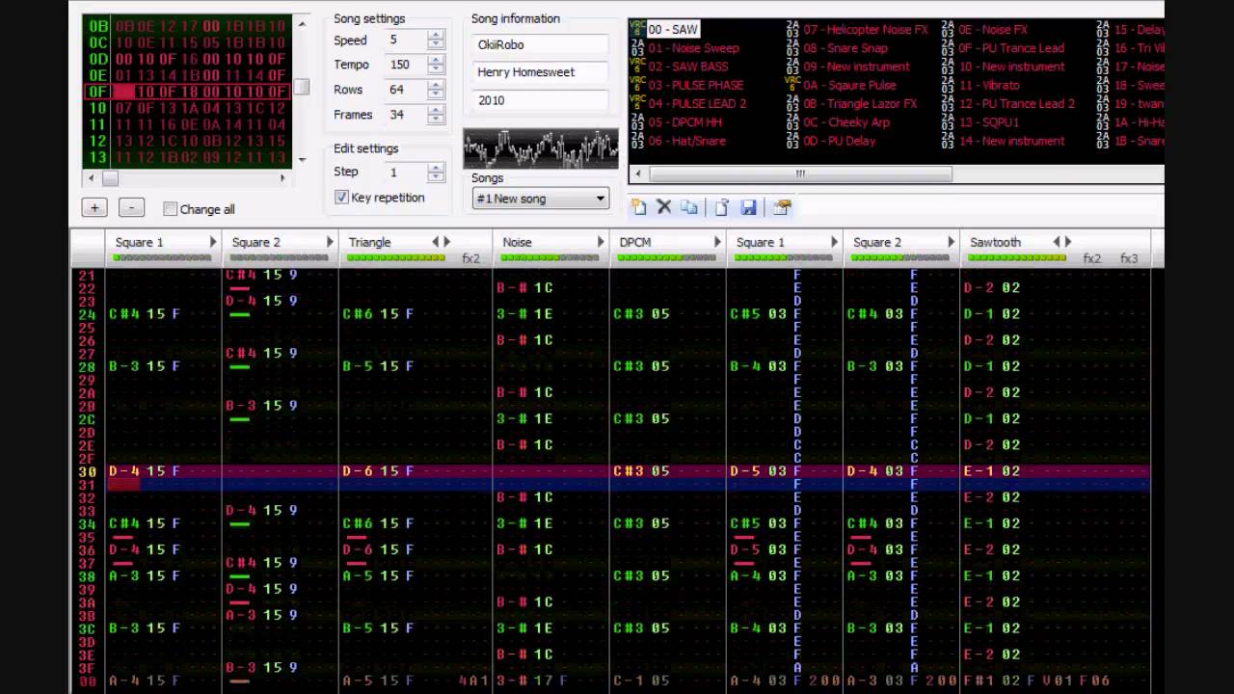Increase the Step value
The height and width of the screenshot is (694, 1234).
(436, 167)
